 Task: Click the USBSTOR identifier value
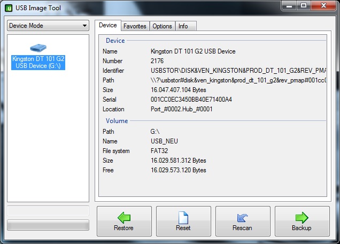click(238, 71)
